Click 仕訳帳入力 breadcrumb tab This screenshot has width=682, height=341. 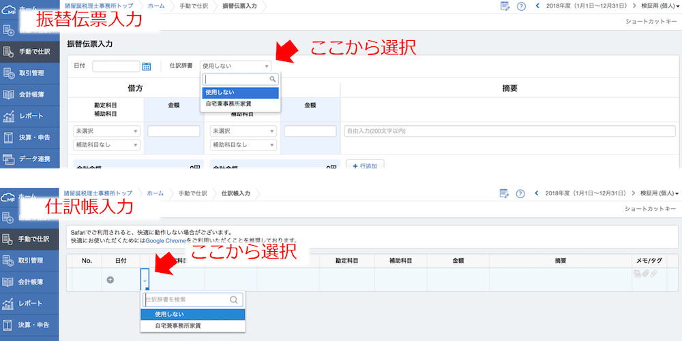tap(236, 193)
